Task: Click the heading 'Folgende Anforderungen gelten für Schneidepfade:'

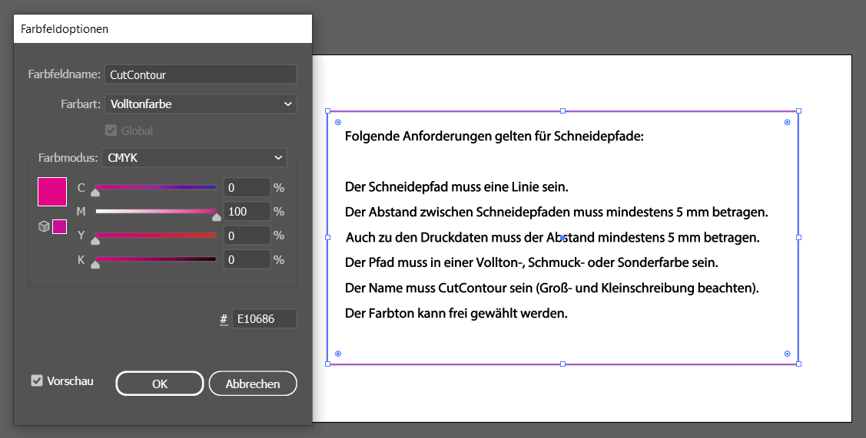Action: 494,137
